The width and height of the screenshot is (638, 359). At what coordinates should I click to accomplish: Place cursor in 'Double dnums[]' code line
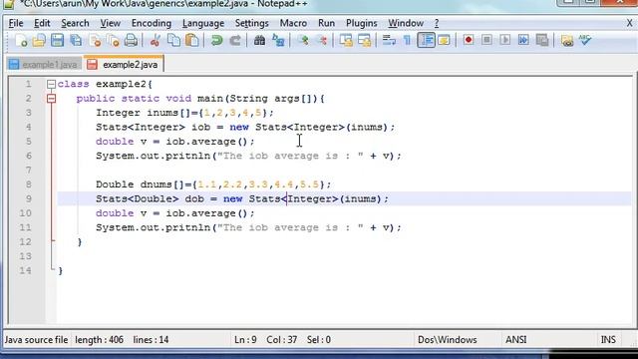pos(213,184)
